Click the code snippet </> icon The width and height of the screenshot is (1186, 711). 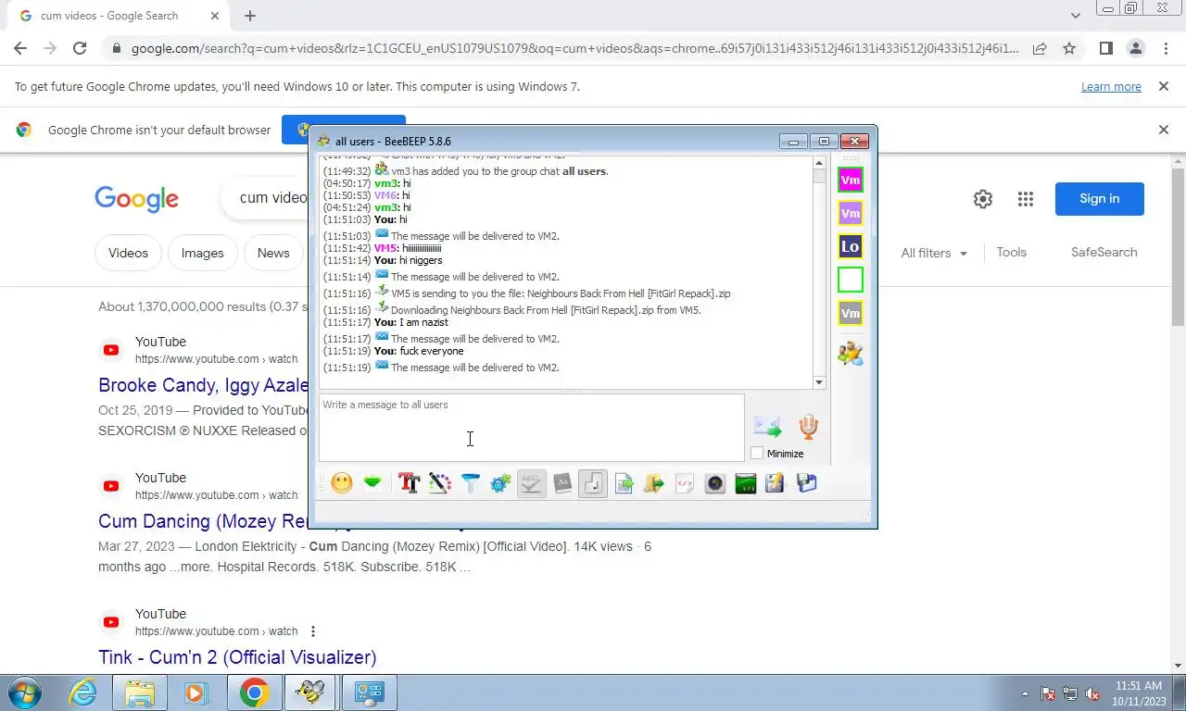click(x=685, y=483)
